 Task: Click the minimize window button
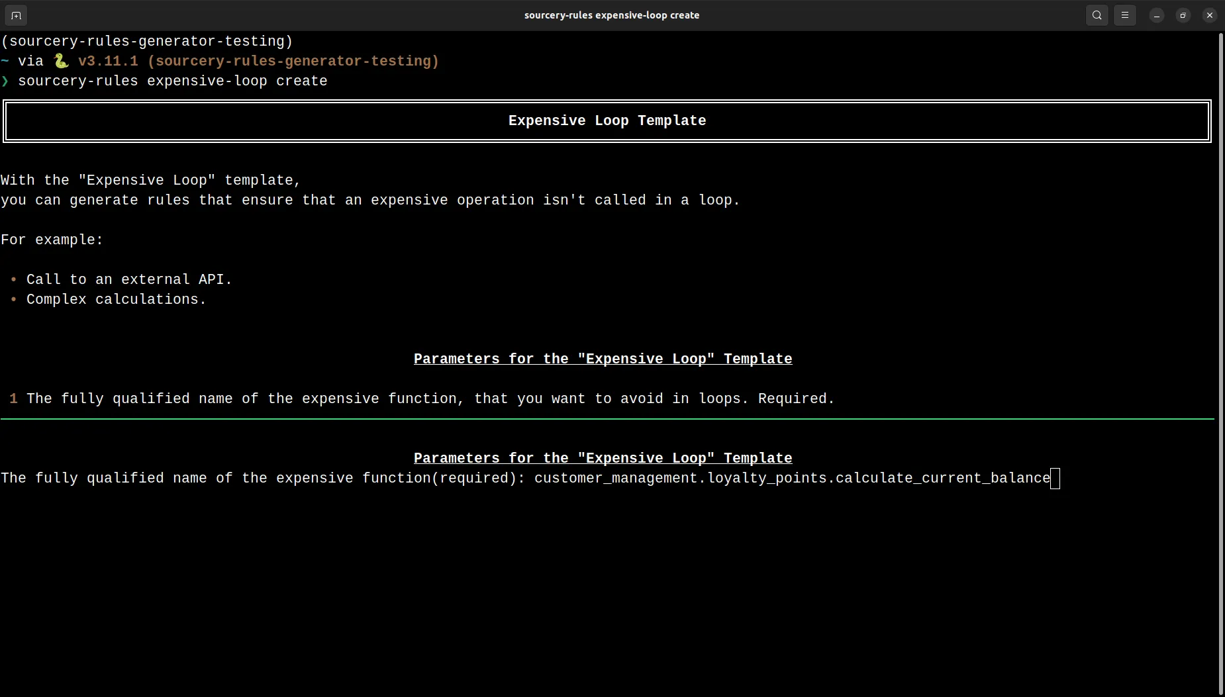coord(1155,15)
